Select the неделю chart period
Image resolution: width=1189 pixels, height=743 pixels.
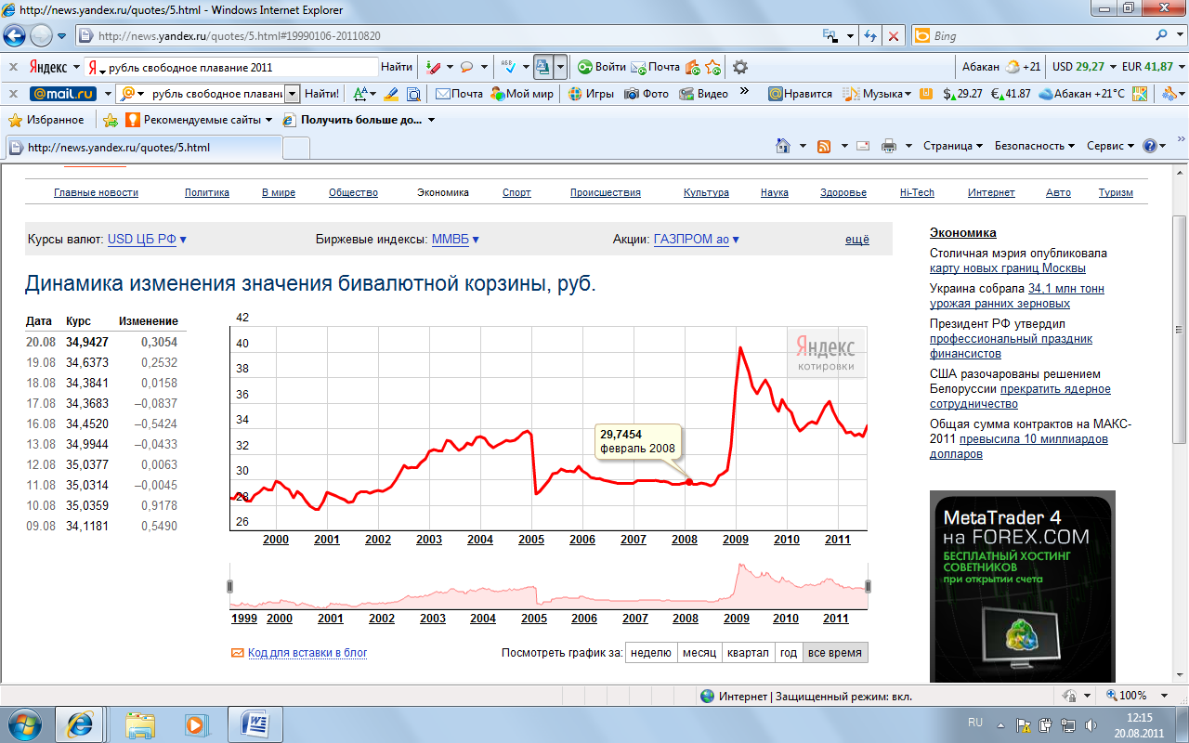coord(650,653)
